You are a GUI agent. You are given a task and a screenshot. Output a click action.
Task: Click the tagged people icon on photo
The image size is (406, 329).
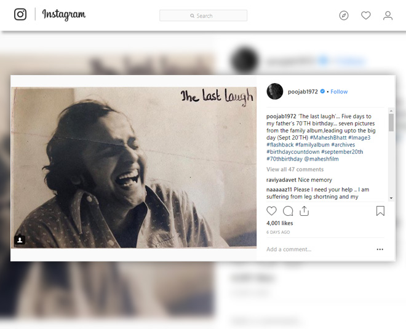tap(20, 240)
